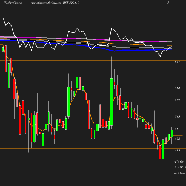Click the 478.00 last price value
This screenshot has height=186, width=186.
(179, 161)
